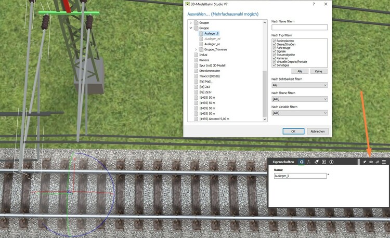390x238 pixels.
Task: Confirm selection with OK button
Action: click(x=293, y=131)
